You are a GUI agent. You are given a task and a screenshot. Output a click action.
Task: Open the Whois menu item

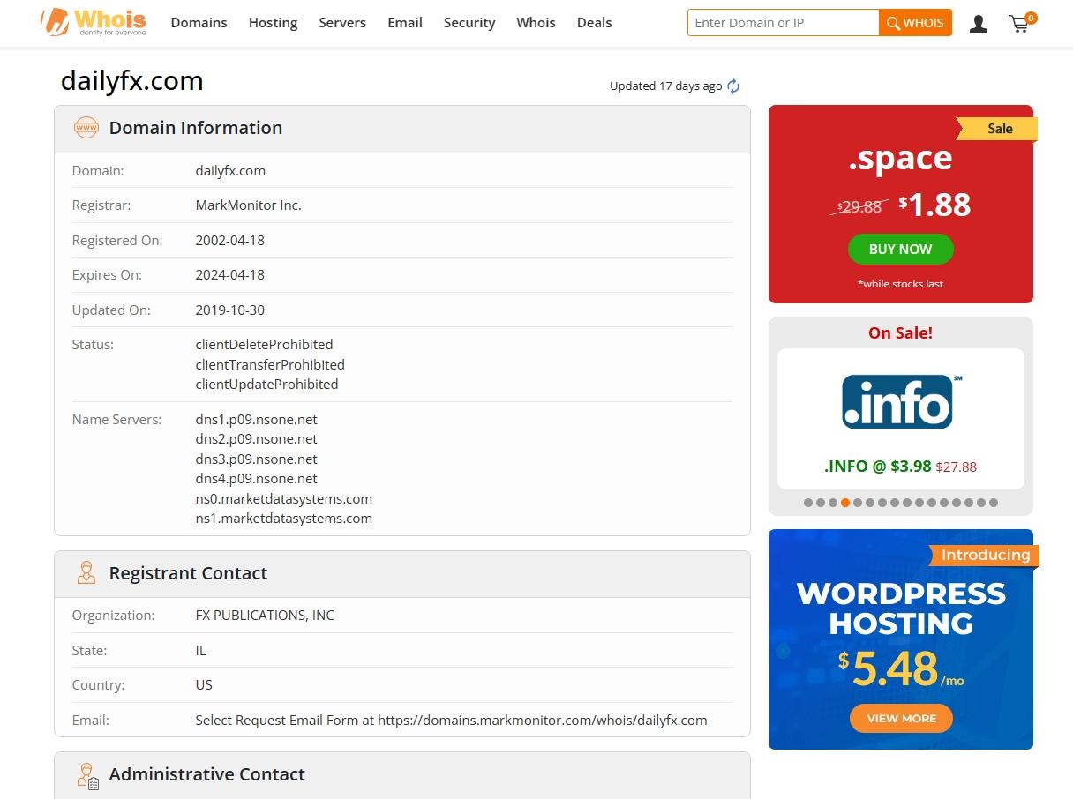click(x=536, y=23)
